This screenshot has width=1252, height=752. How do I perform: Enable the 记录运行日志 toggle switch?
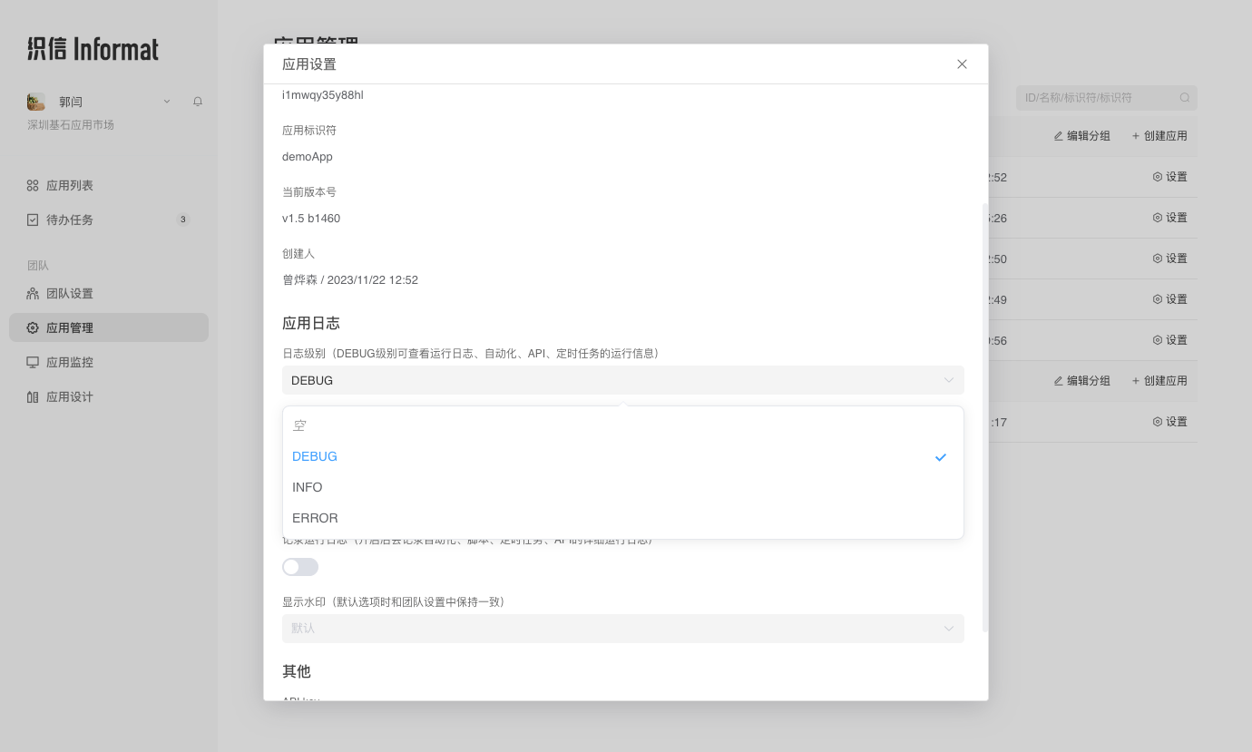(x=299, y=566)
